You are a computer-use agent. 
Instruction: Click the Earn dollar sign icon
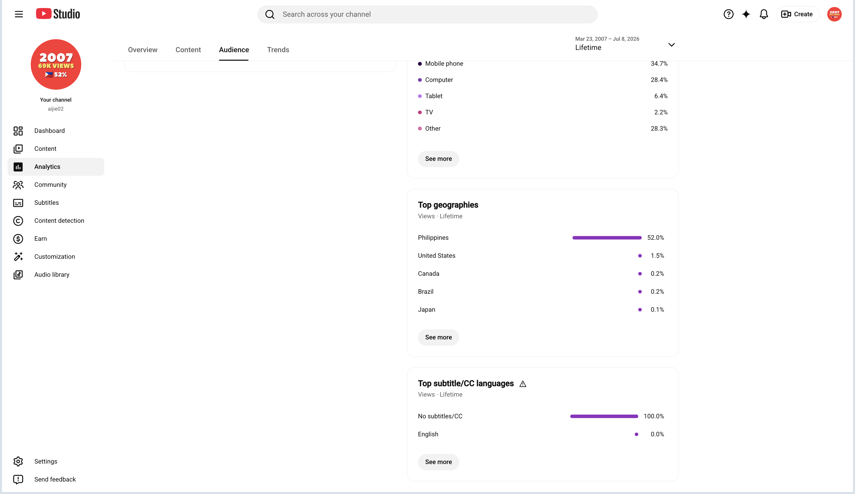click(x=18, y=239)
